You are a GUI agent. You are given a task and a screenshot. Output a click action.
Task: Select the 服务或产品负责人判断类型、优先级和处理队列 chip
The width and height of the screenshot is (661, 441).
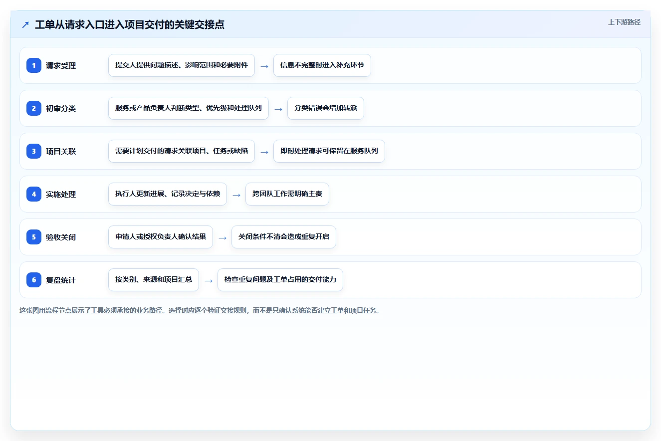point(189,108)
